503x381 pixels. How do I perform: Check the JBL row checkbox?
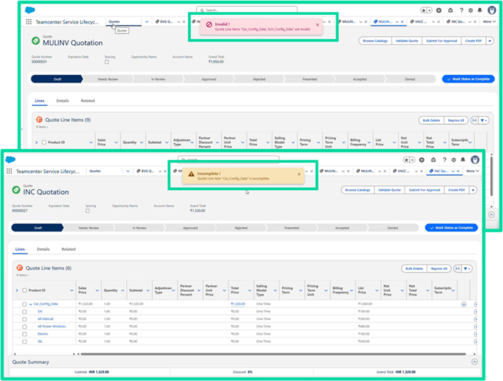pyautogui.click(x=24, y=342)
